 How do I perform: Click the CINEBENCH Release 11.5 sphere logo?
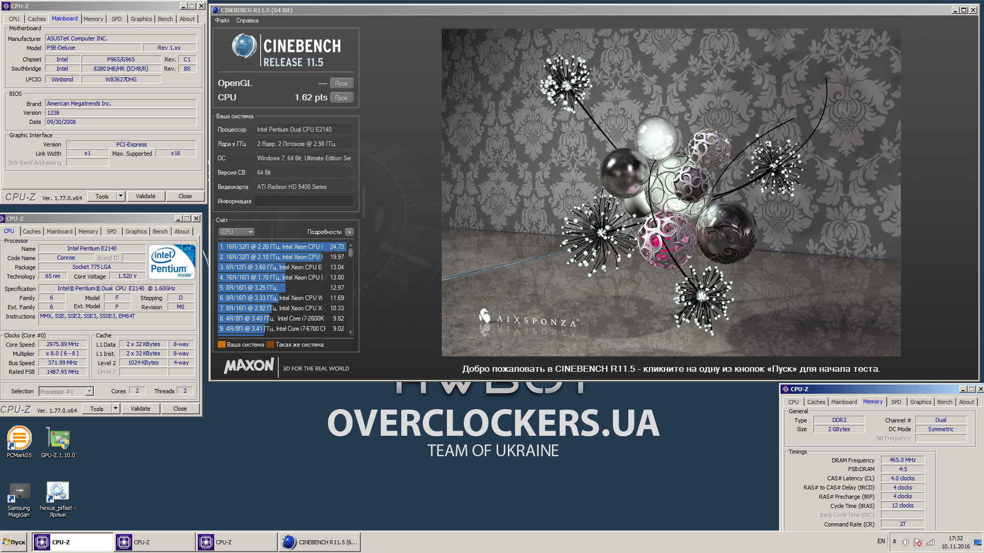pyautogui.click(x=244, y=46)
